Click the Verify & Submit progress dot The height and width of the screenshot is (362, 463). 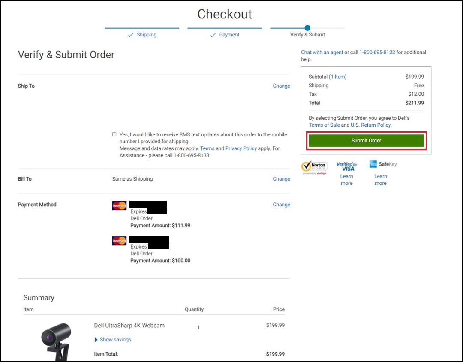307,27
